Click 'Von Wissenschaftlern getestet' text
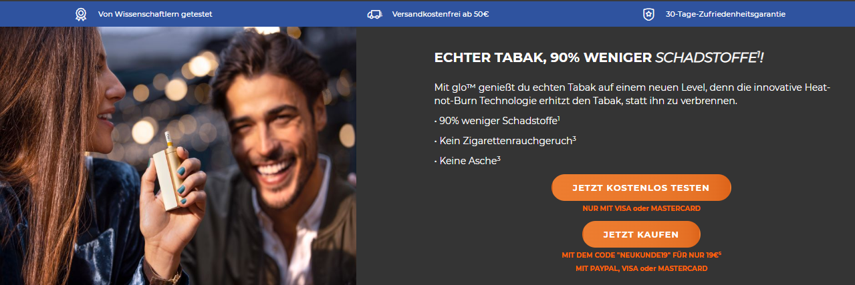The height and width of the screenshot is (285, 855). click(155, 14)
